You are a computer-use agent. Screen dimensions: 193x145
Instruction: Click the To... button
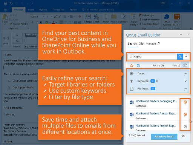[18, 35]
